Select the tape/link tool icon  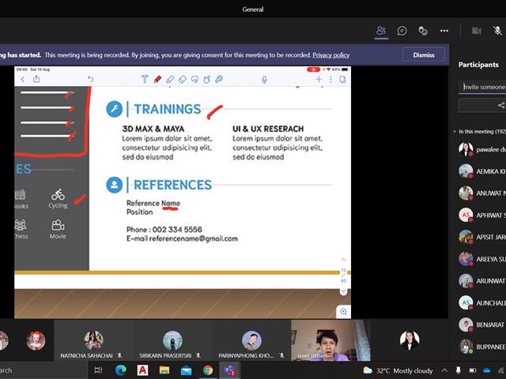point(219,79)
